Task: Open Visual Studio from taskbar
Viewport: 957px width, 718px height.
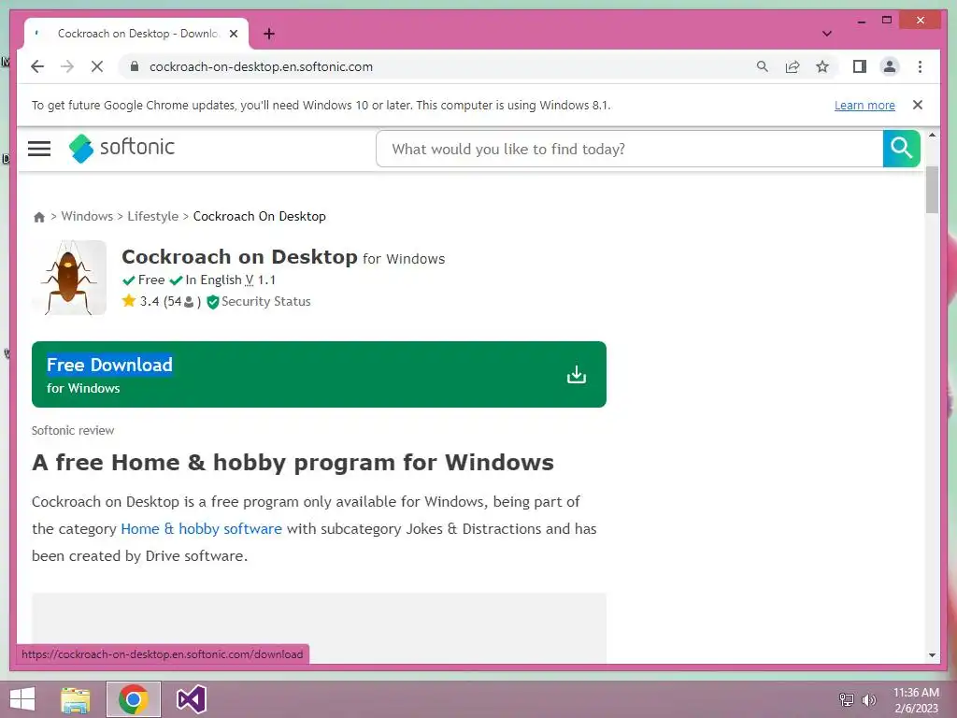Action: (191, 699)
